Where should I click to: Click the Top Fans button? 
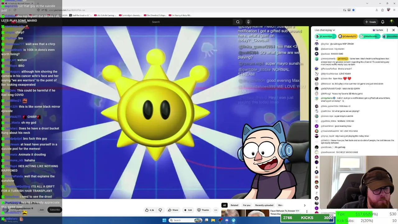tap(378, 30)
